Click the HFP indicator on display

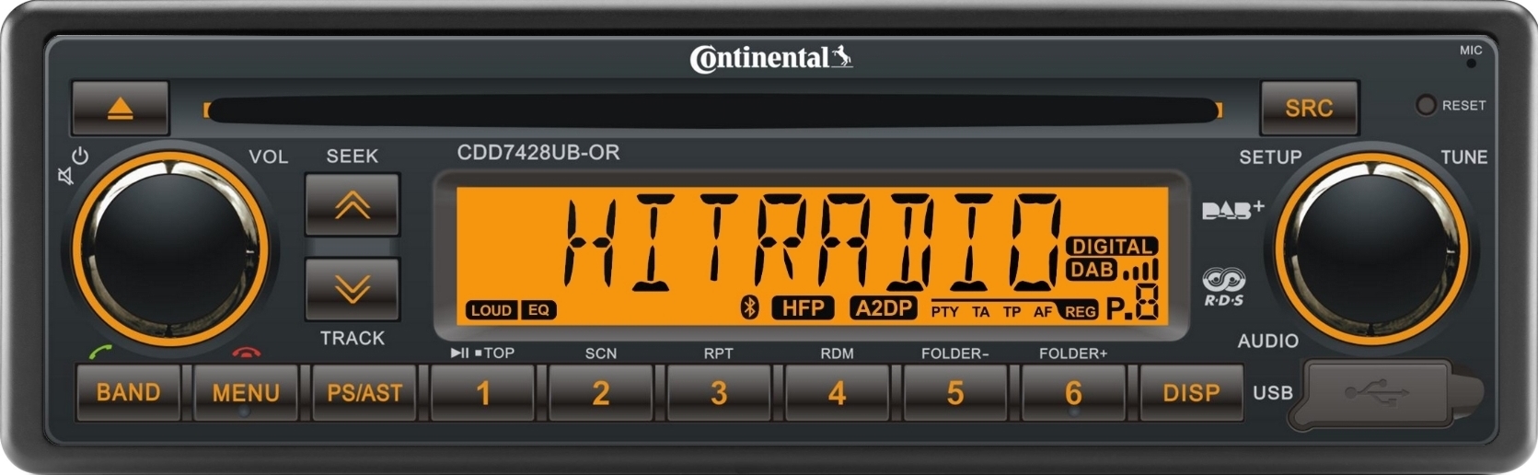pyautogui.click(x=803, y=307)
